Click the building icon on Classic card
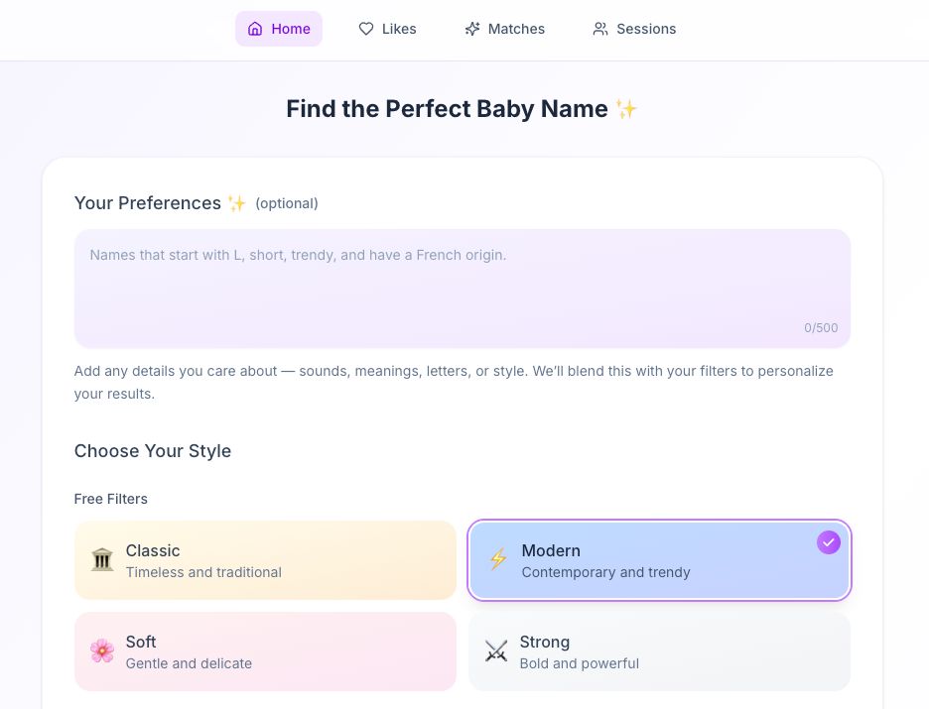The width and height of the screenshot is (929, 709). [x=102, y=560]
